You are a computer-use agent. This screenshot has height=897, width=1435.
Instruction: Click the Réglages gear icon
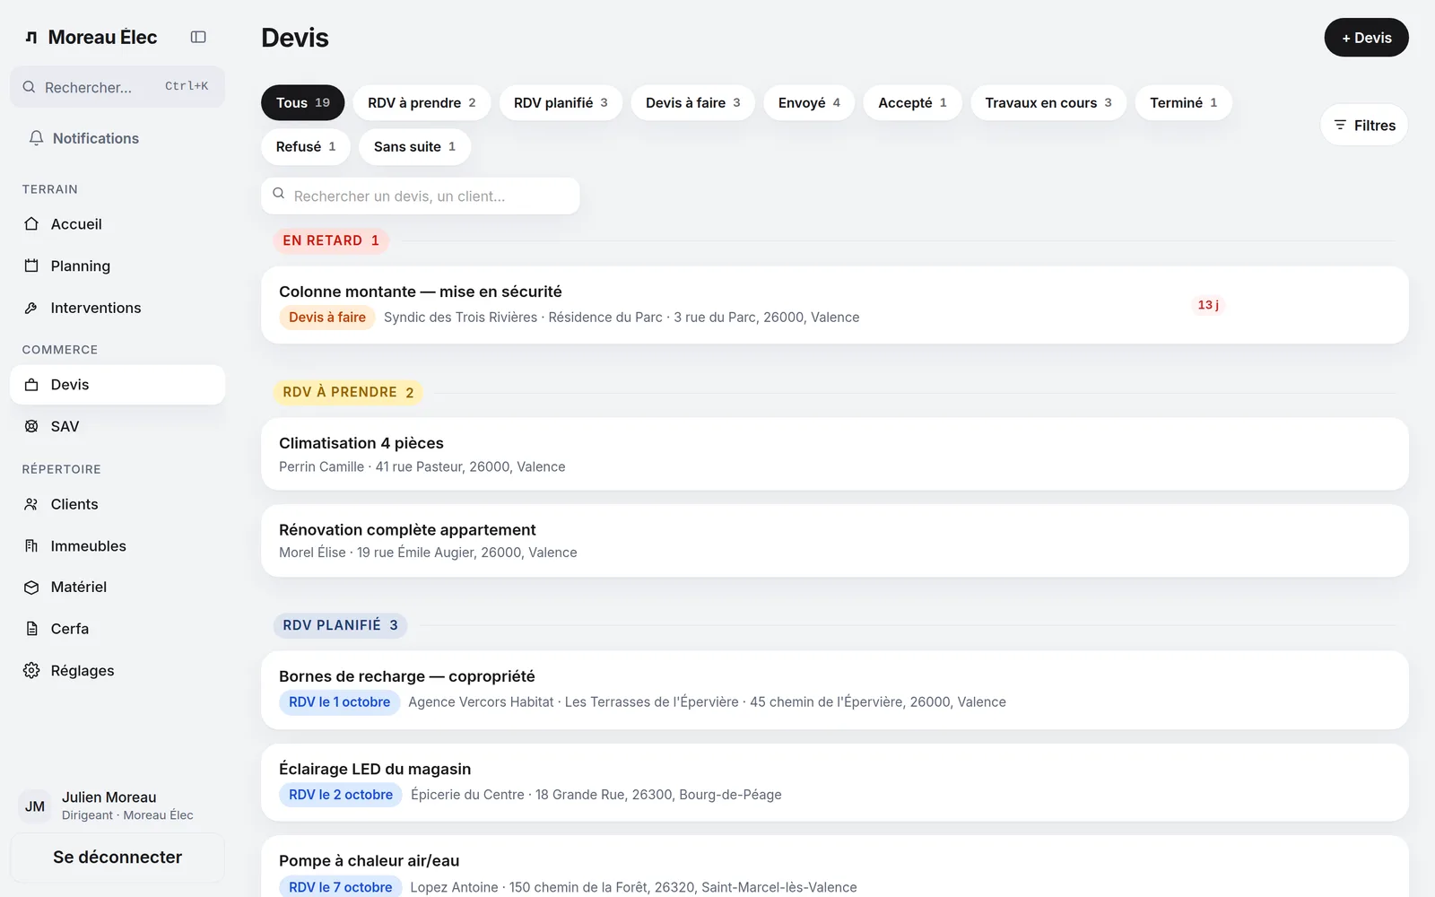pos(31,670)
